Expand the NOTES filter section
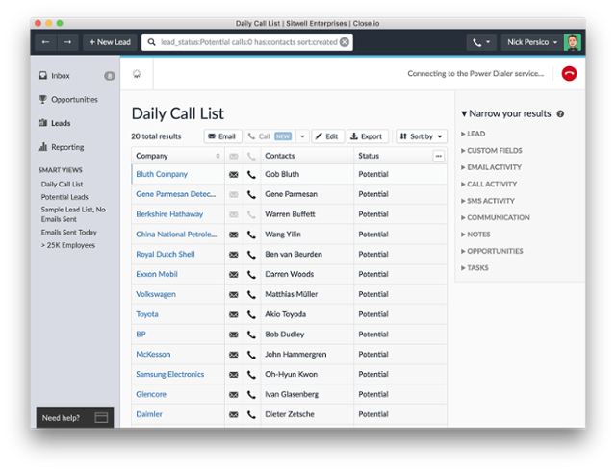 475,235
